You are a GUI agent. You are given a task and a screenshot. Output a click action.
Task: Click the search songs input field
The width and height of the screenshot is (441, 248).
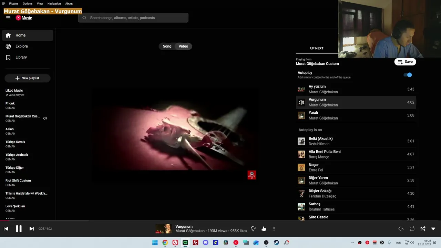tap(133, 18)
